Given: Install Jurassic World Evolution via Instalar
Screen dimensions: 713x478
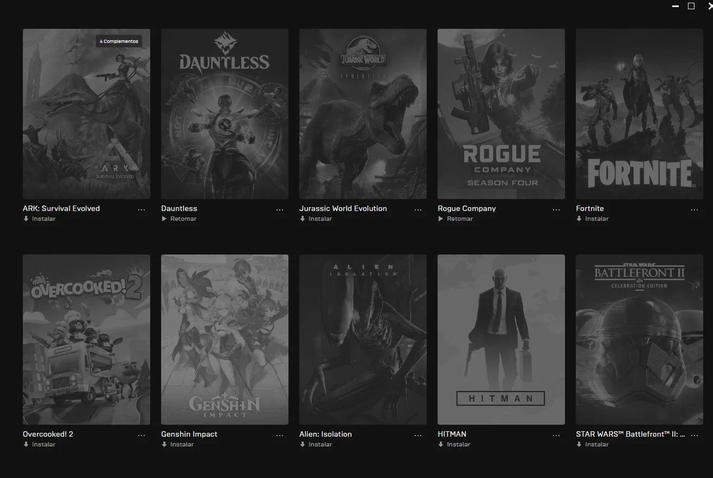Looking at the screenshot, I should tap(316, 219).
